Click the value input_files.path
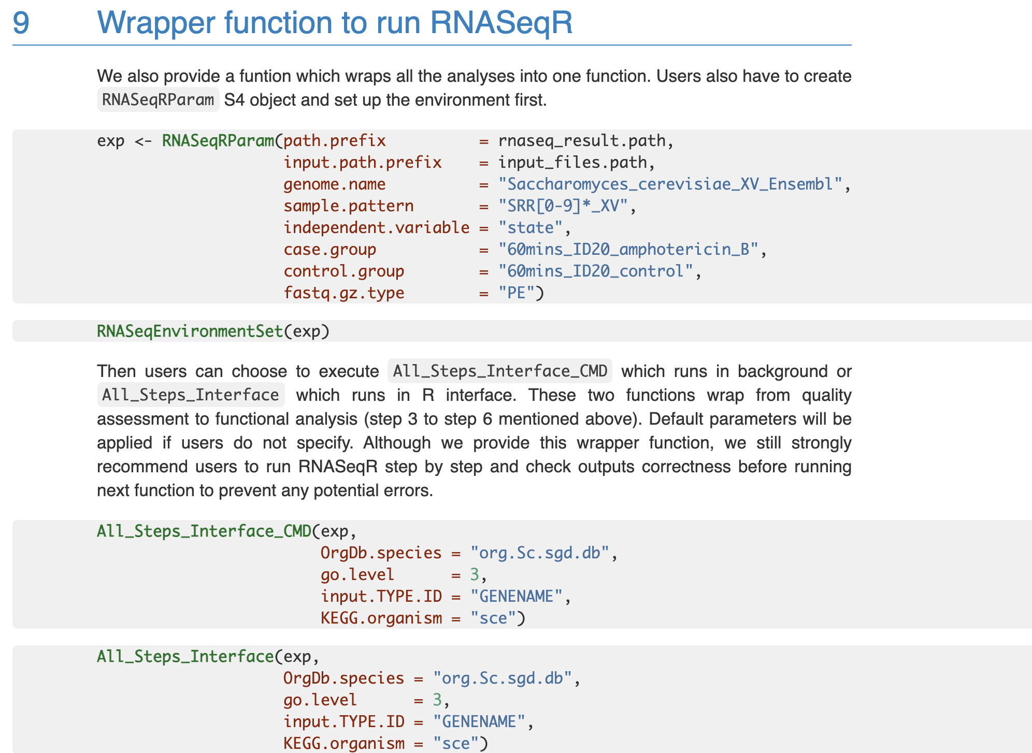This screenshot has height=753, width=1032. (x=572, y=163)
